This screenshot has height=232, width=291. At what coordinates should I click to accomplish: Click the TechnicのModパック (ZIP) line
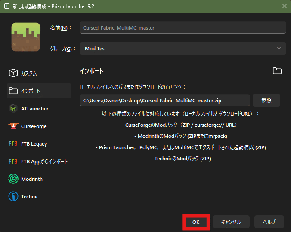[181, 159]
